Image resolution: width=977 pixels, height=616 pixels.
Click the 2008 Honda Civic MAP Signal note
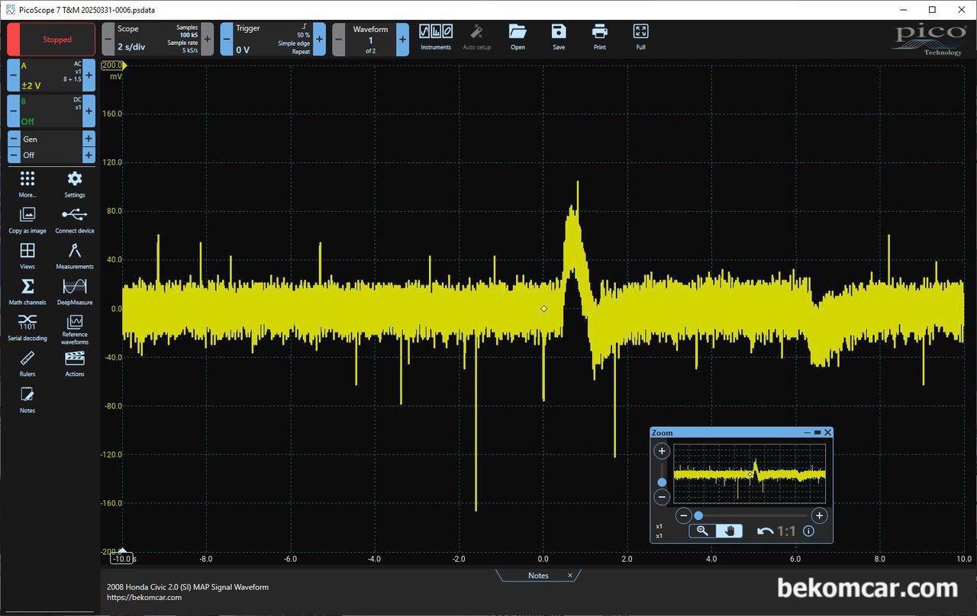[x=188, y=587]
